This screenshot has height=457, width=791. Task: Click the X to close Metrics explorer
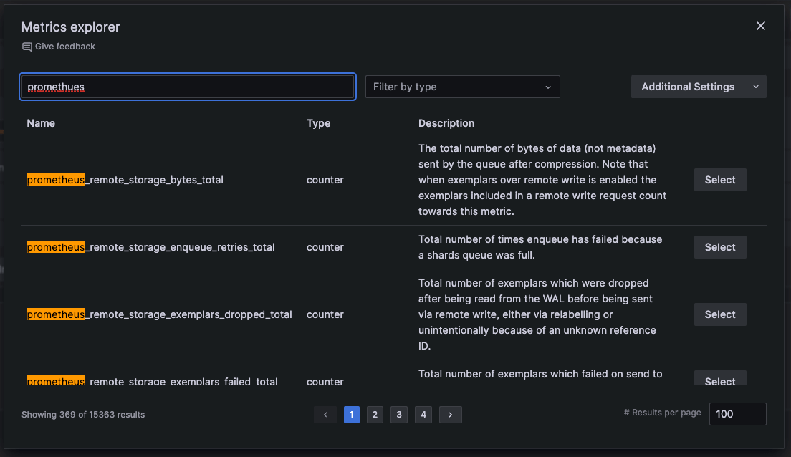[x=760, y=26]
